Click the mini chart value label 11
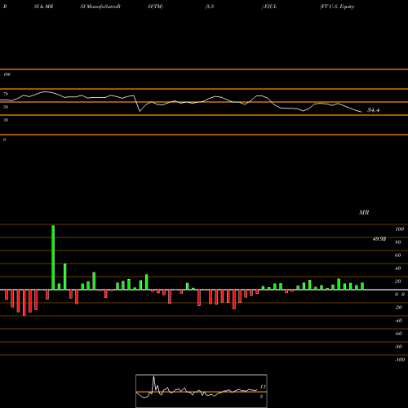This screenshot has height=408, width=408. coord(263,387)
